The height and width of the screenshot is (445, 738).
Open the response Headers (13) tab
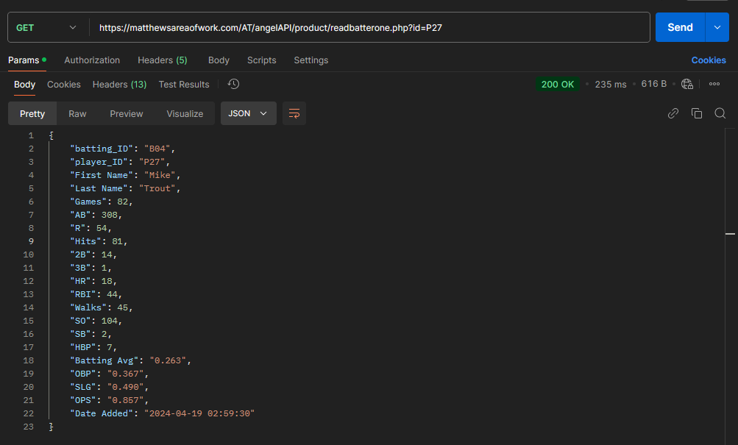[119, 84]
